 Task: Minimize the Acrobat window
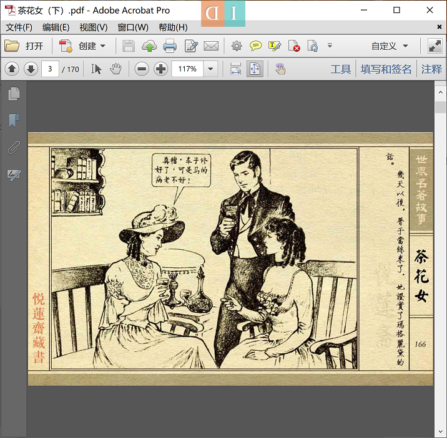pos(364,10)
